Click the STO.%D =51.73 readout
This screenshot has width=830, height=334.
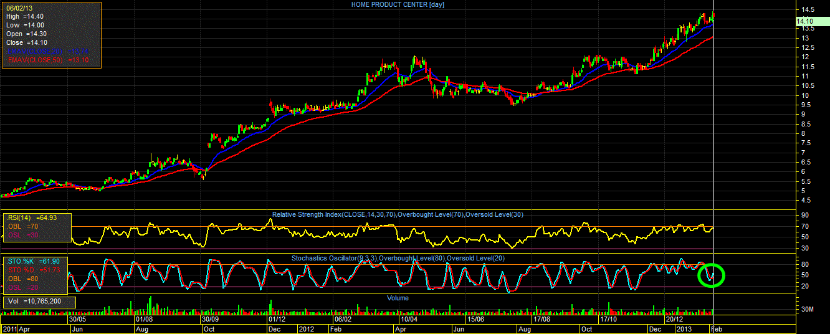click(x=34, y=270)
